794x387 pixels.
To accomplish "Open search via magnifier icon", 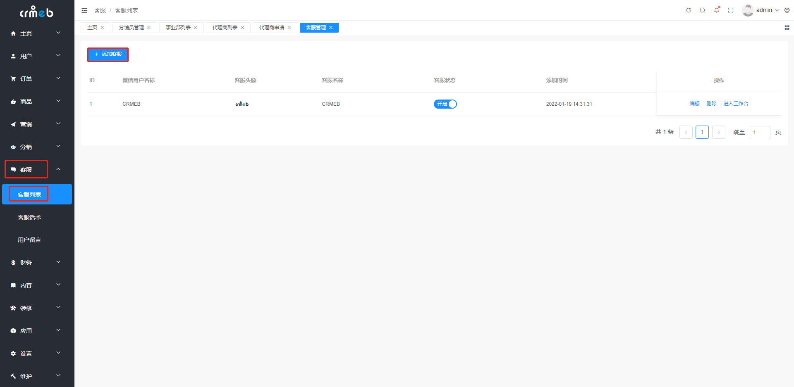I will (703, 10).
